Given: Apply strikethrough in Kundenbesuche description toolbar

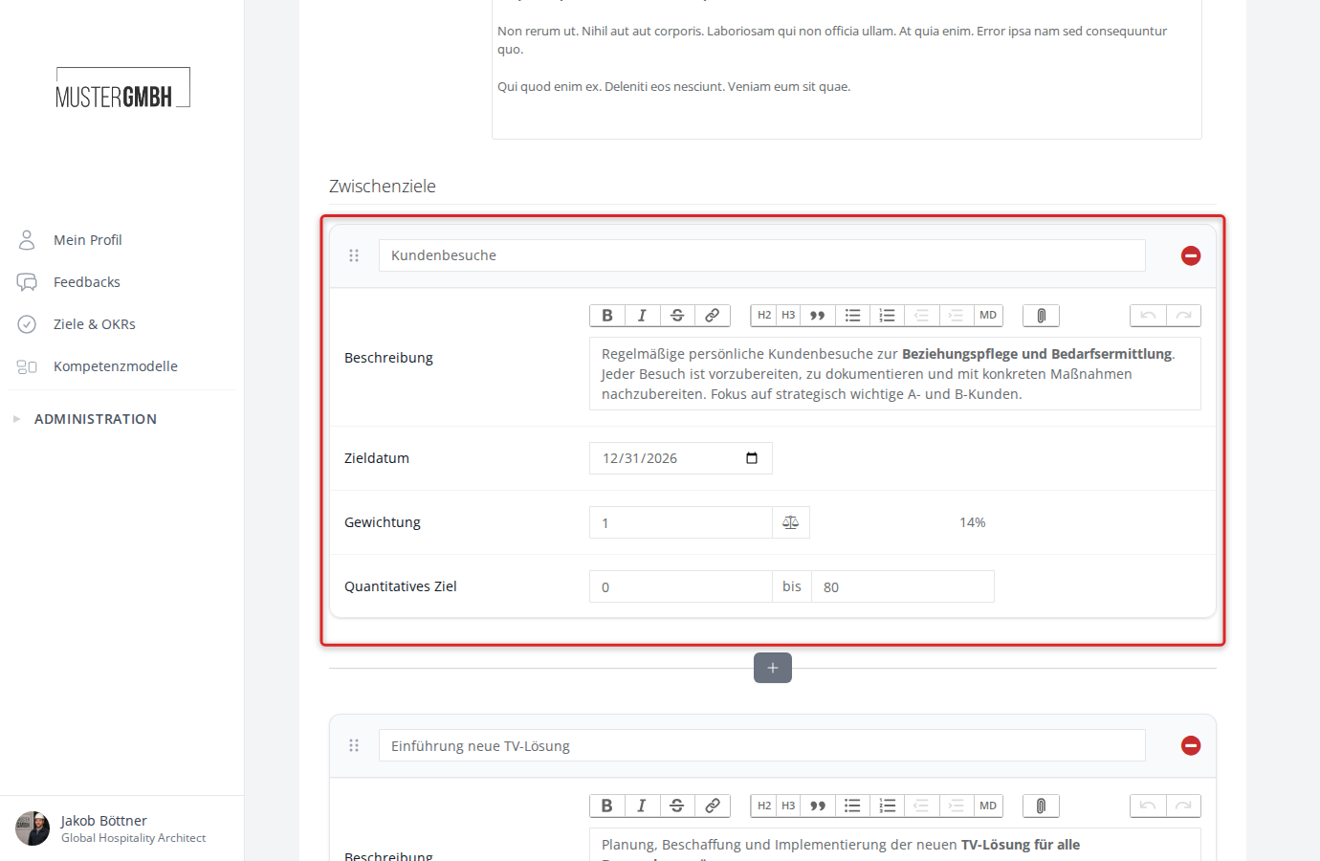Looking at the screenshot, I should point(677,316).
